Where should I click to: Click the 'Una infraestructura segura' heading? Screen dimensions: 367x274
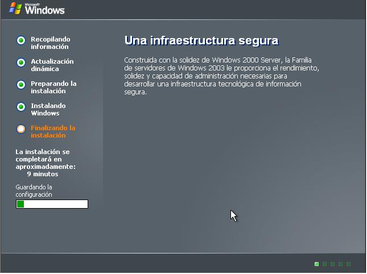tap(201, 41)
